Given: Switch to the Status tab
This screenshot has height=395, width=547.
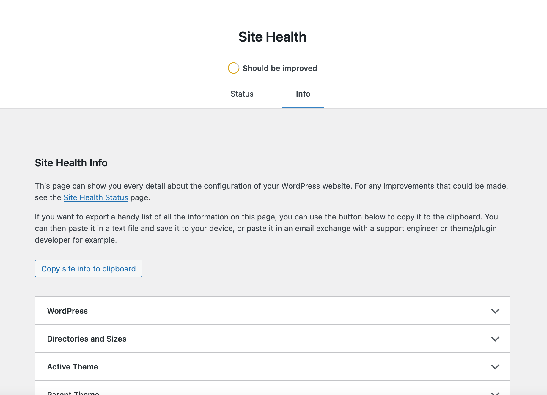Looking at the screenshot, I should (x=242, y=94).
